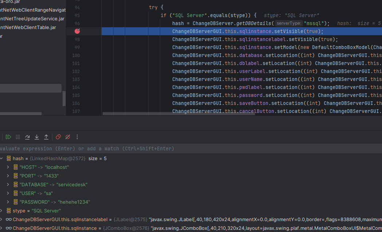
Task: Open the View Breakpoints dialog
Action: point(58,137)
